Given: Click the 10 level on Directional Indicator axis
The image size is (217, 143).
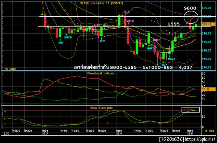Looking at the screenshot, I should (x=204, y=99).
